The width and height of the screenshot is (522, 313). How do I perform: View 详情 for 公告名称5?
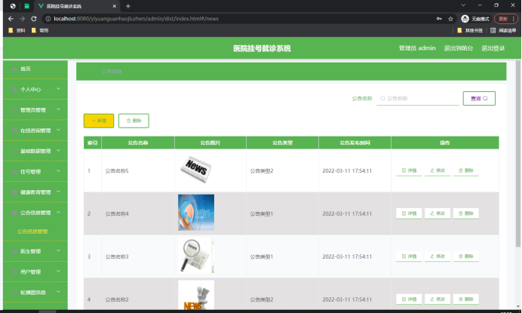(409, 170)
